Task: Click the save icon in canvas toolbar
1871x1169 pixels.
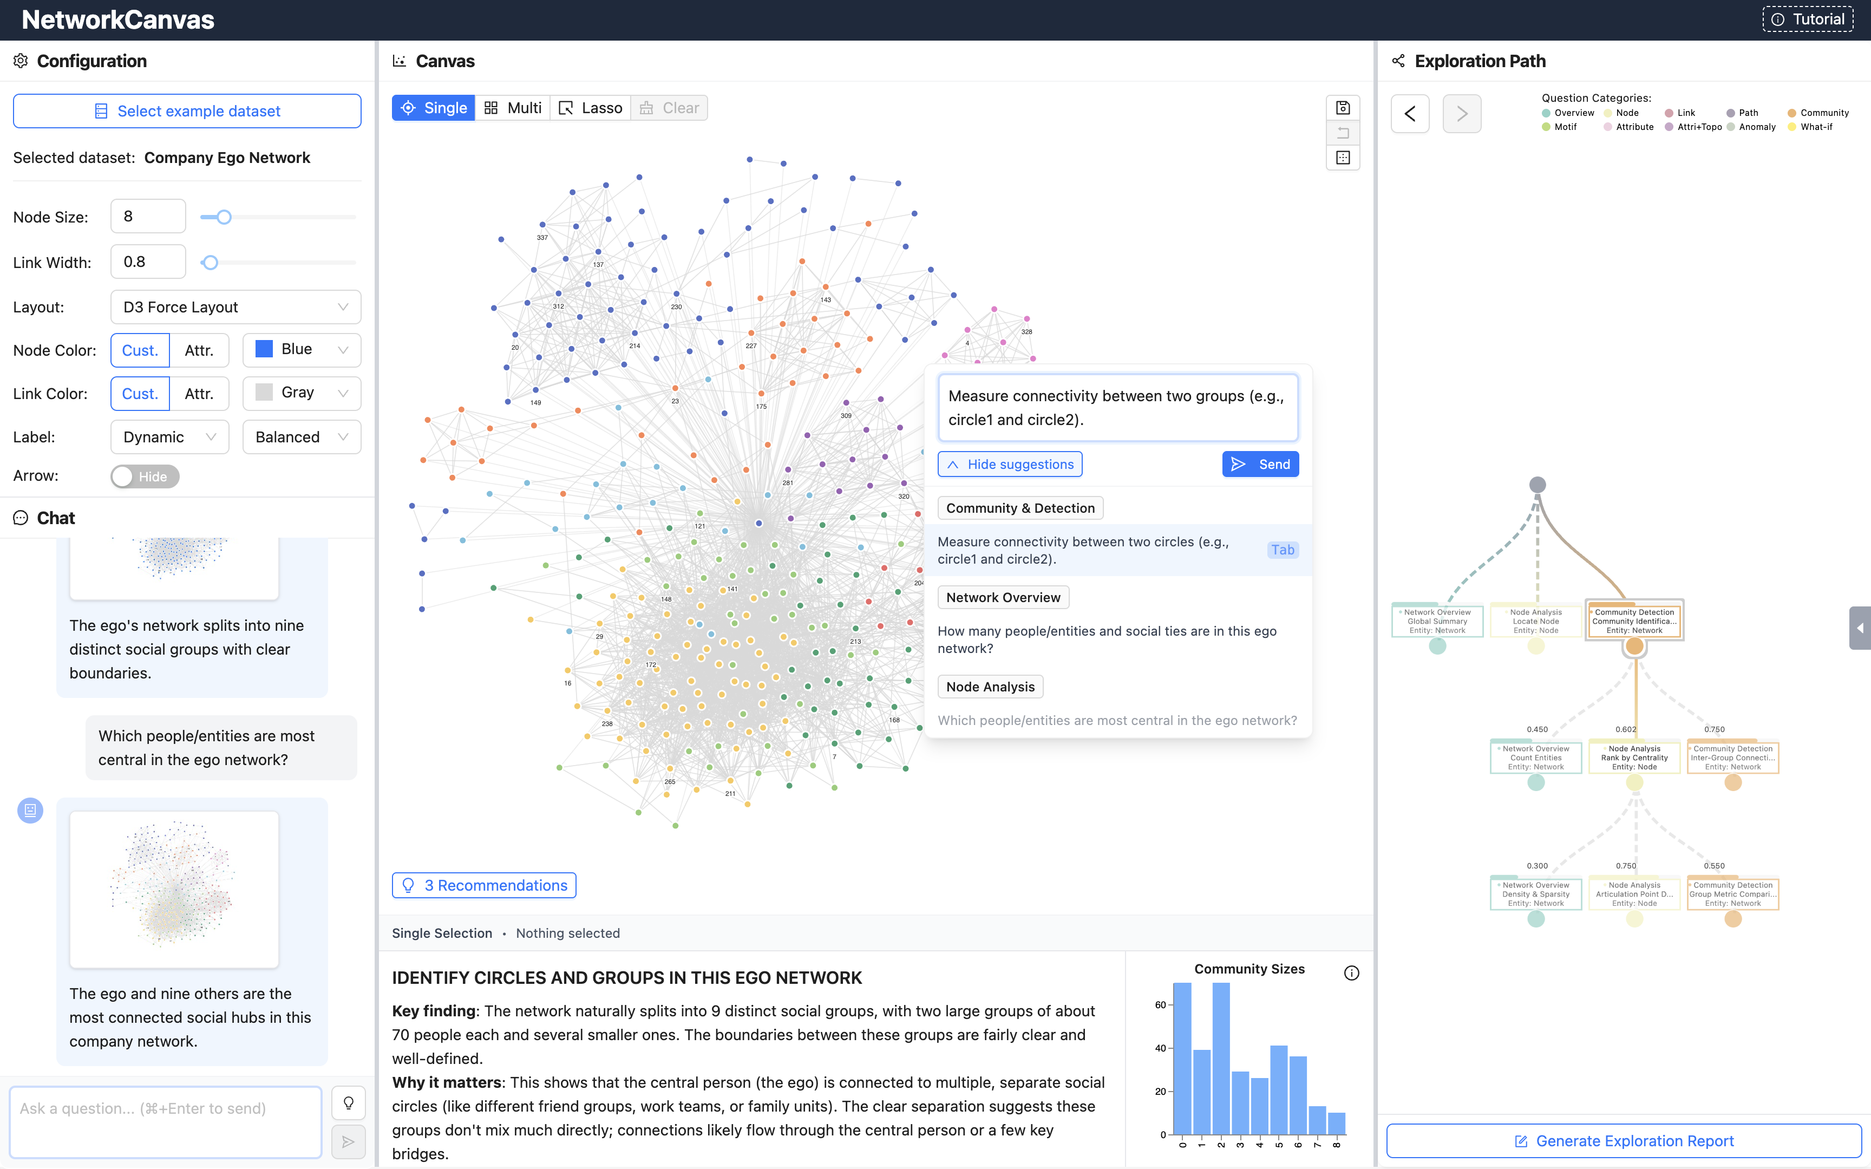Action: pos(1343,108)
